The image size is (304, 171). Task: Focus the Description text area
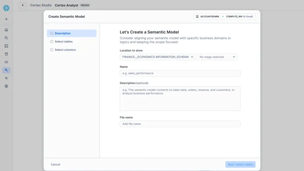pyautogui.click(x=180, y=99)
